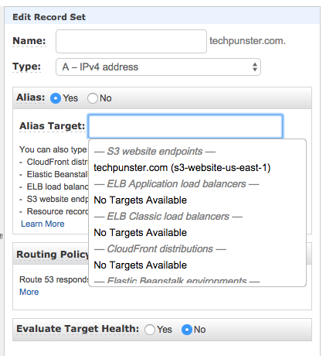Viewport: 326px width, 356px height.
Task: Click the ELB Classic load balancers header
Action: point(168,217)
